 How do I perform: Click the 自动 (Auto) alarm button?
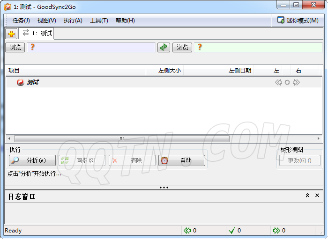pyautogui.click(x=182, y=160)
